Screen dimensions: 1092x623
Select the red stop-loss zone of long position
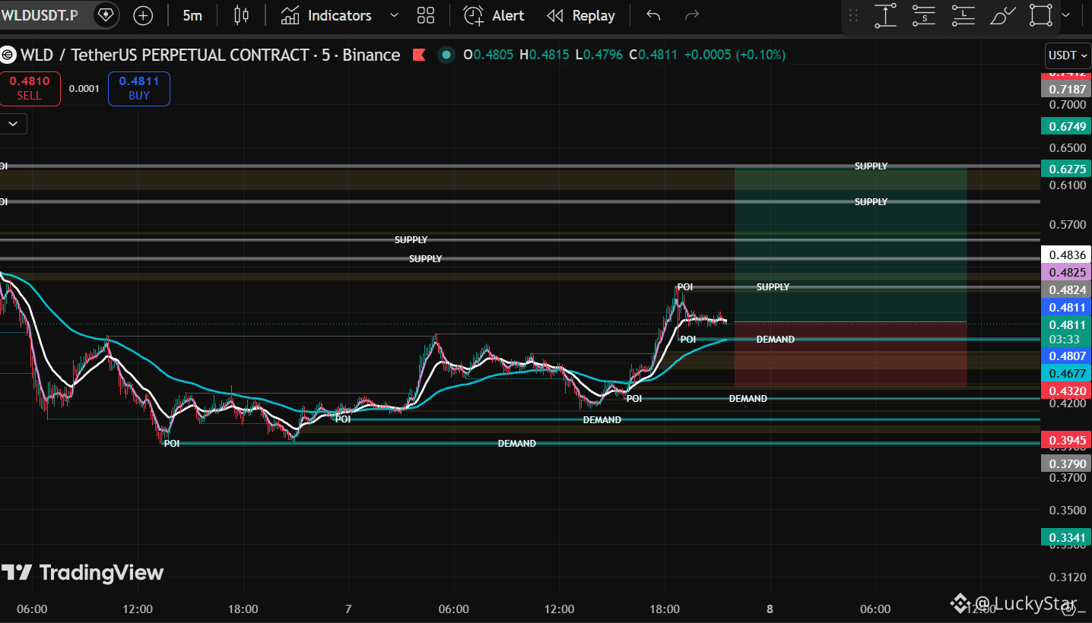(x=850, y=354)
